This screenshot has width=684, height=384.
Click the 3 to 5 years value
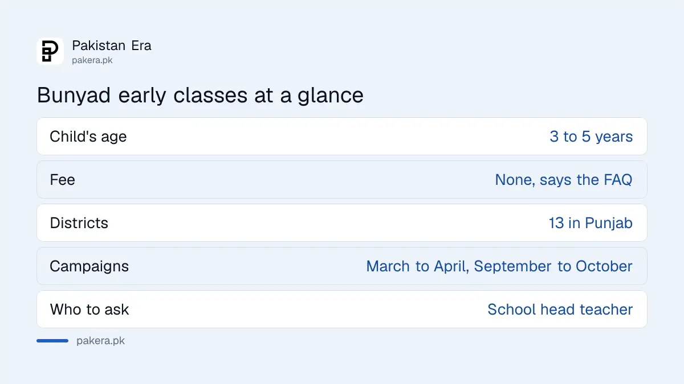(x=591, y=137)
